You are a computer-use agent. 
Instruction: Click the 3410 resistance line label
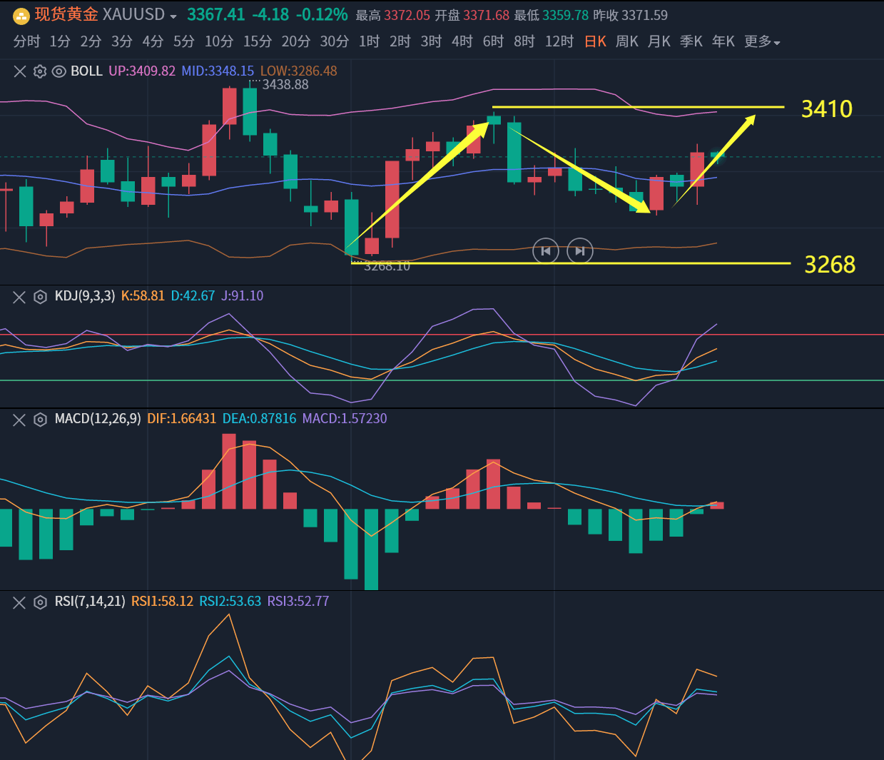tap(826, 109)
